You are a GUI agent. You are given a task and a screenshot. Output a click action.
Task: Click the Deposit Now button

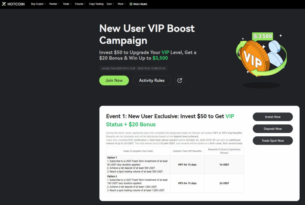(x=273, y=129)
